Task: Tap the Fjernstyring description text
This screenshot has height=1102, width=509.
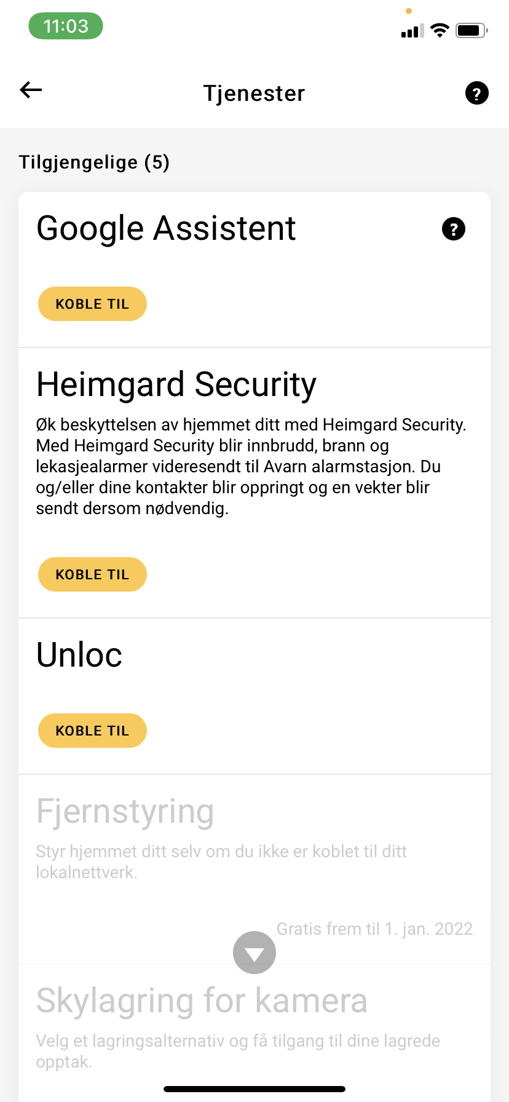Action: pos(221,862)
